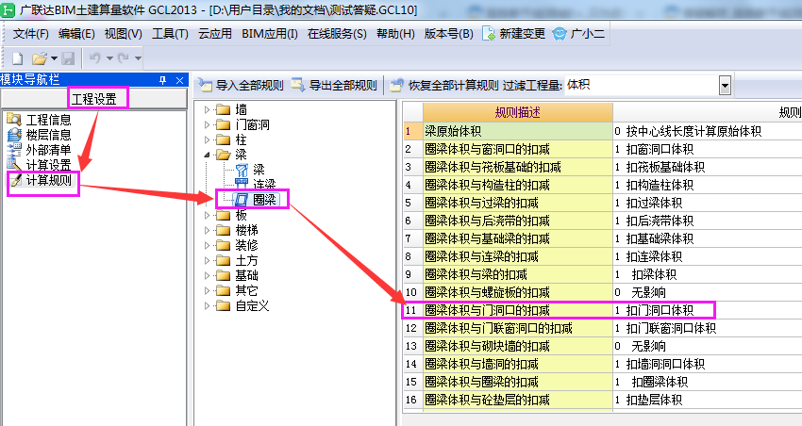802x426 pixels.
Task: Expand the 柱 tree node
Action: [x=208, y=139]
